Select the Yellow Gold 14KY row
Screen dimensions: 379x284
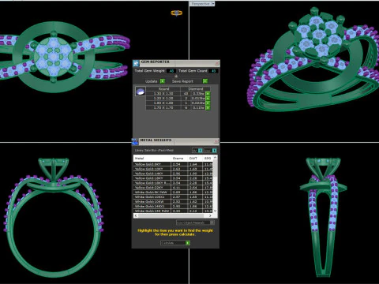click(x=174, y=174)
